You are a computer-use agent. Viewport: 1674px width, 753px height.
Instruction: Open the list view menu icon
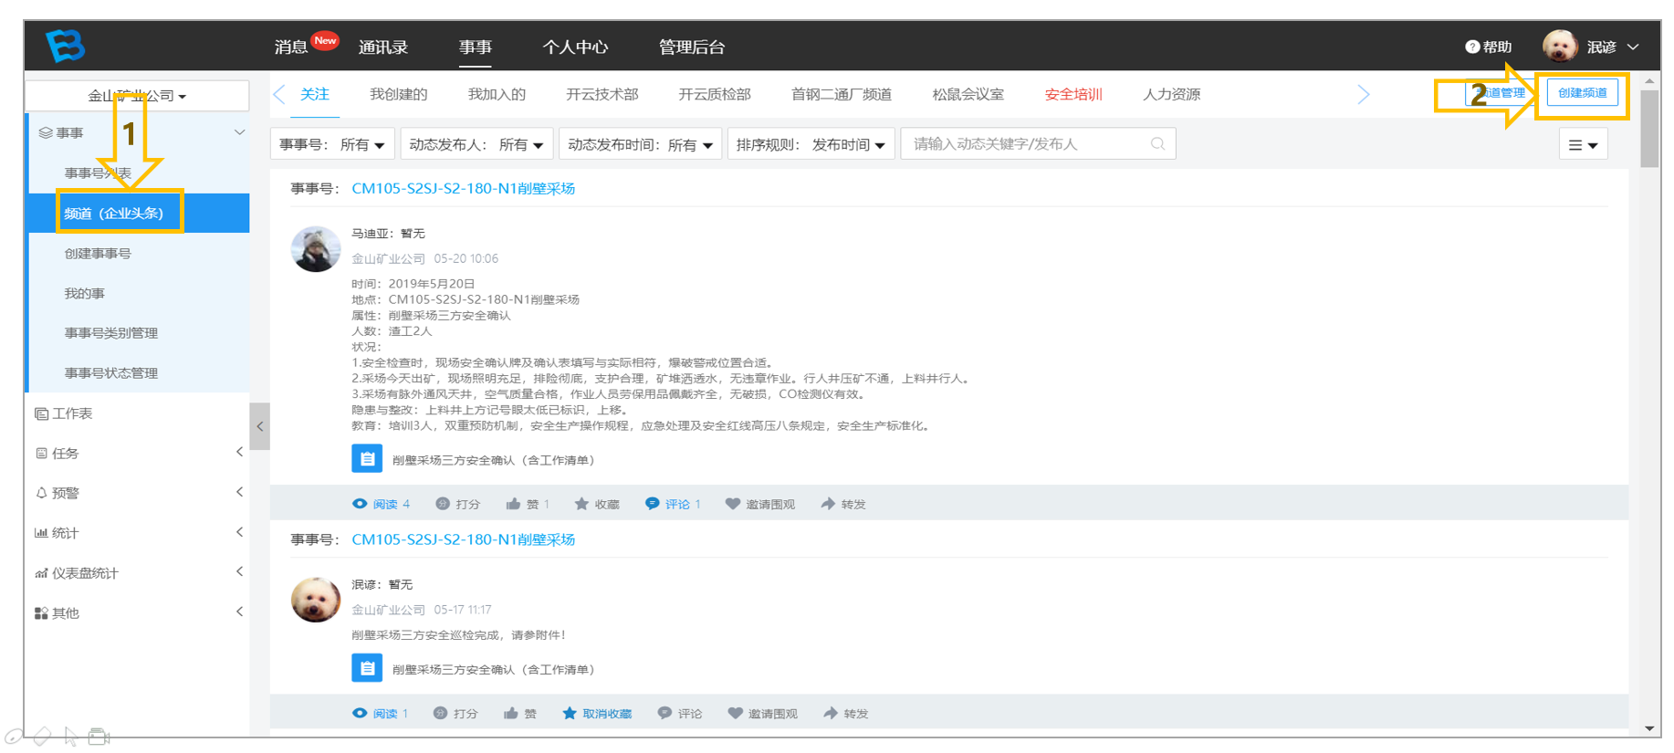(1583, 145)
